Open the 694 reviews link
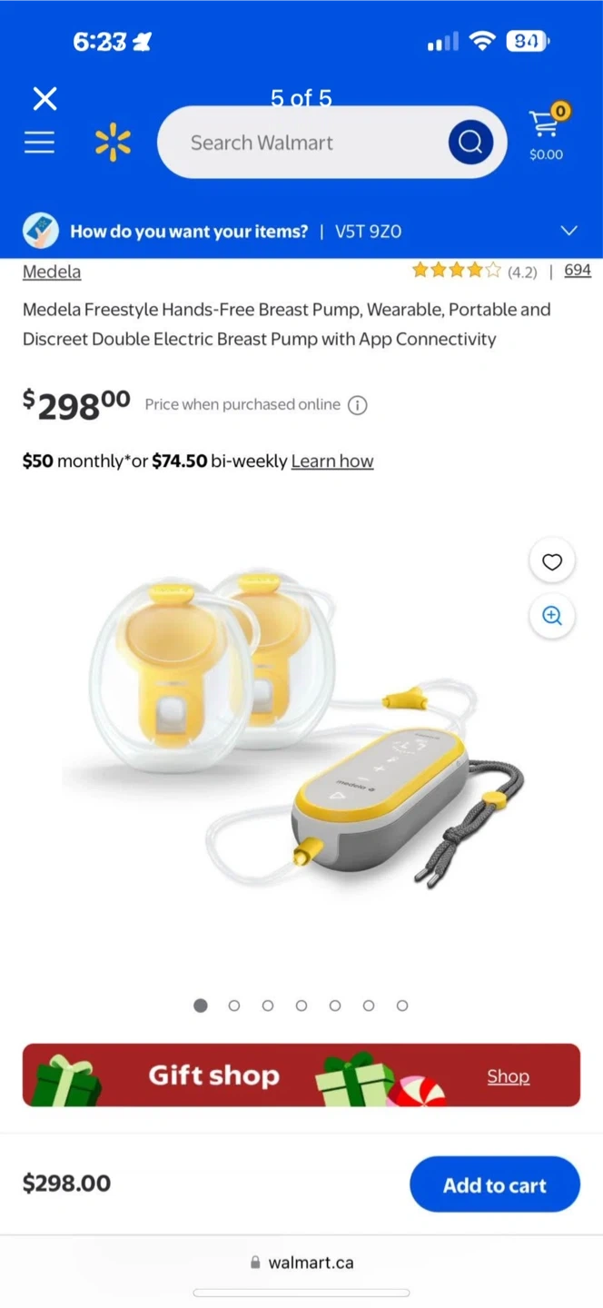Viewport: 603px width, 1308px height. point(578,270)
